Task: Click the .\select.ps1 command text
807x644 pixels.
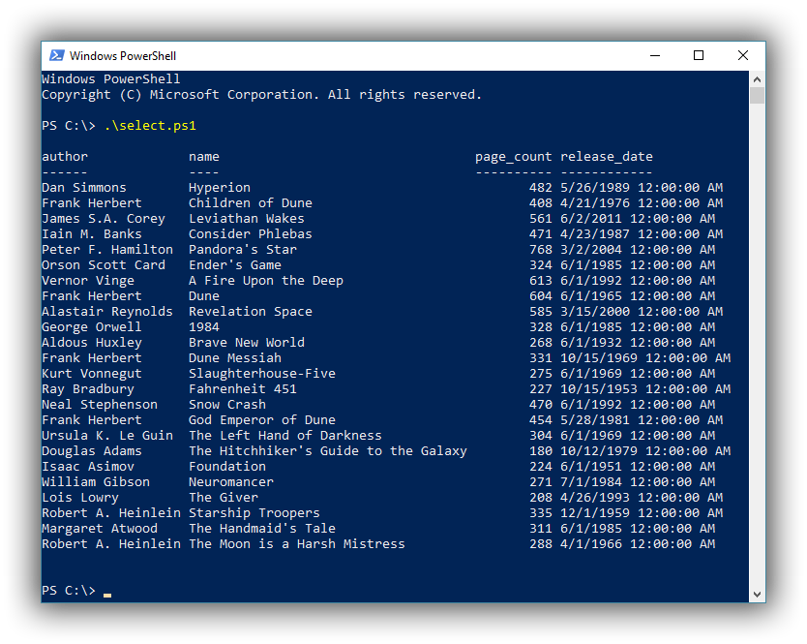Action: (x=150, y=126)
